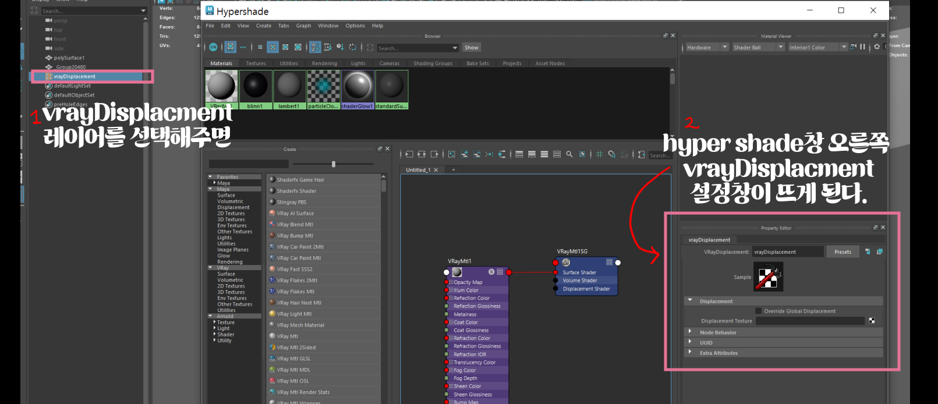Enable Override Global Displacement checkbox

coord(758,311)
